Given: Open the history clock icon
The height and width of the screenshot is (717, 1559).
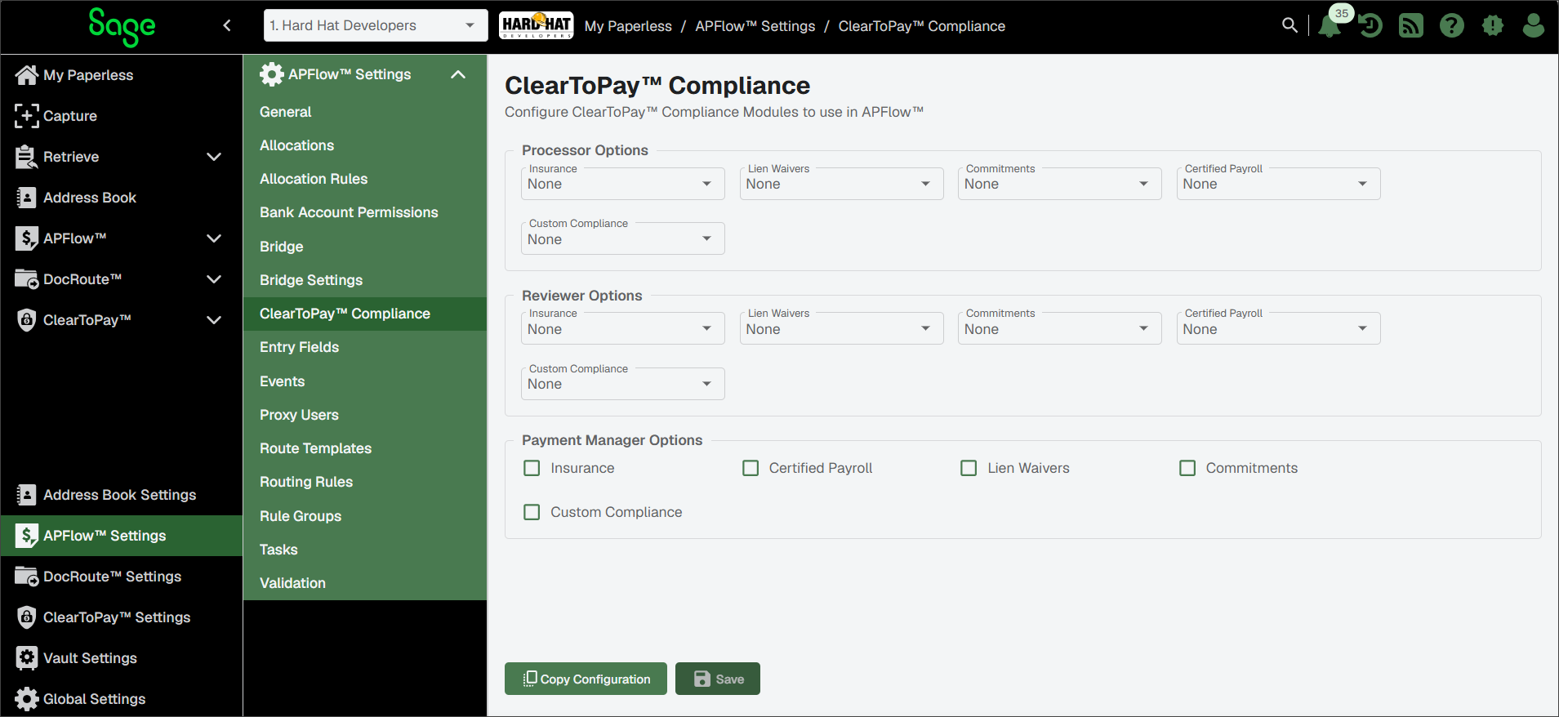Looking at the screenshot, I should [1370, 25].
